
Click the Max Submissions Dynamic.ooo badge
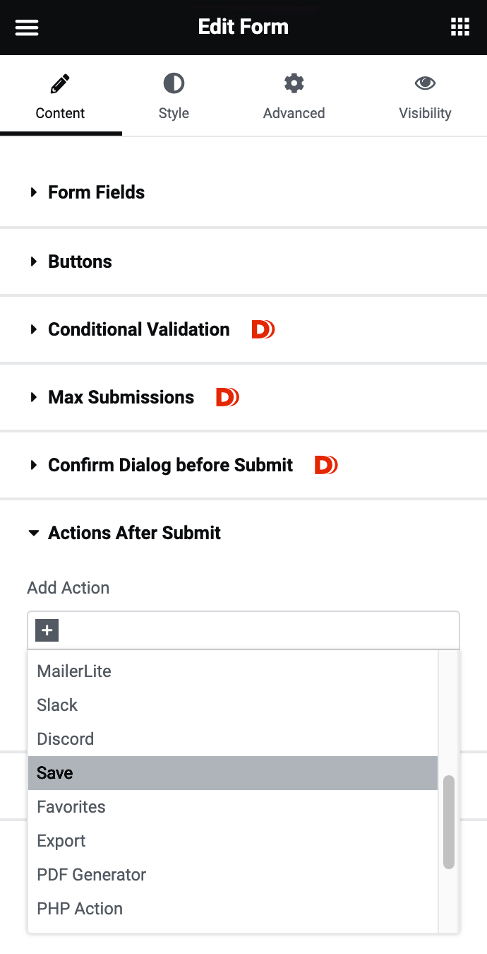click(x=227, y=397)
